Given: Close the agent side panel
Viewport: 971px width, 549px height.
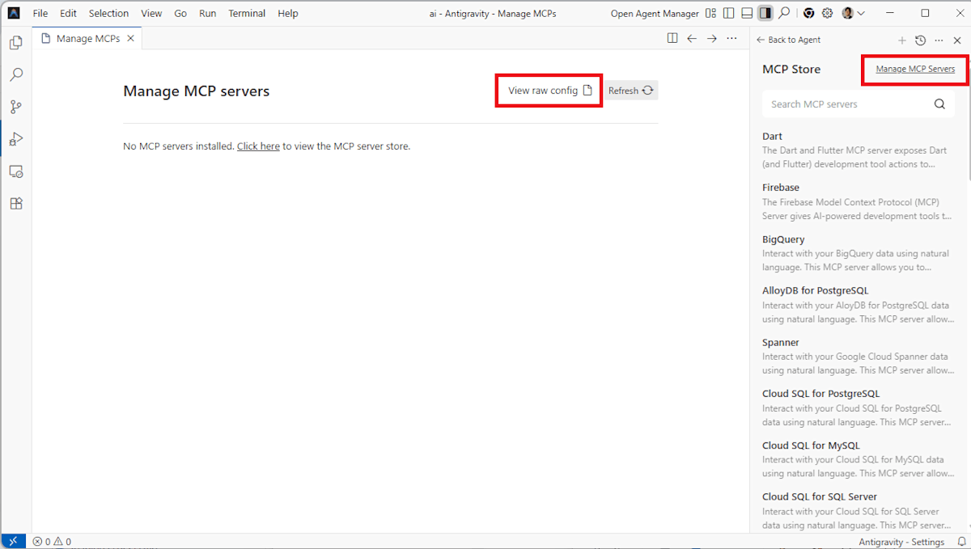Looking at the screenshot, I should coord(957,40).
